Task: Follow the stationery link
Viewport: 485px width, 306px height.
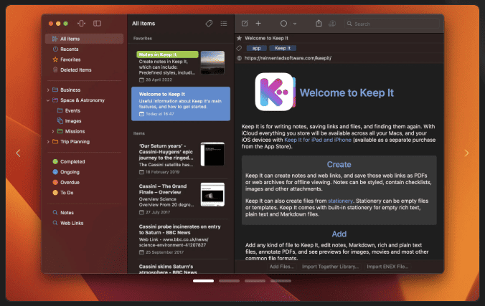Action: (340, 201)
